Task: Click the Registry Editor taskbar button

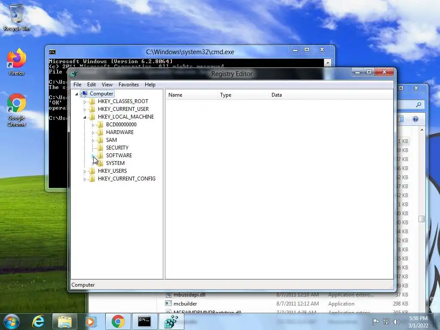Action: tap(171, 321)
